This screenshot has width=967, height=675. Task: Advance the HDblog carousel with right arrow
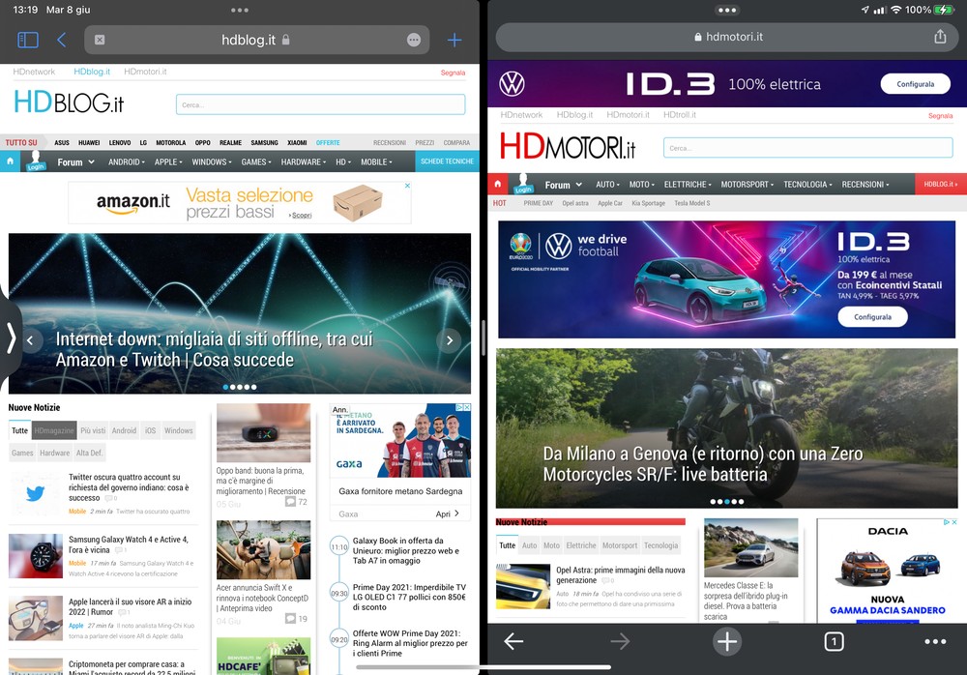click(x=449, y=340)
